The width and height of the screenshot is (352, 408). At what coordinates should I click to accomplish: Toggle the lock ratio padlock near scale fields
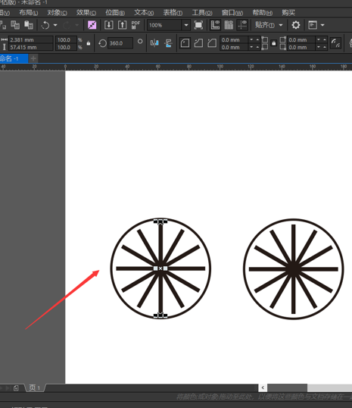(x=89, y=43)
